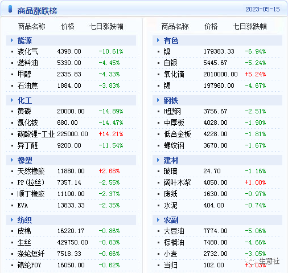The image size is (288, 273).
Task: Select the 黄磷 commodity name
Action: click(24, 111)
